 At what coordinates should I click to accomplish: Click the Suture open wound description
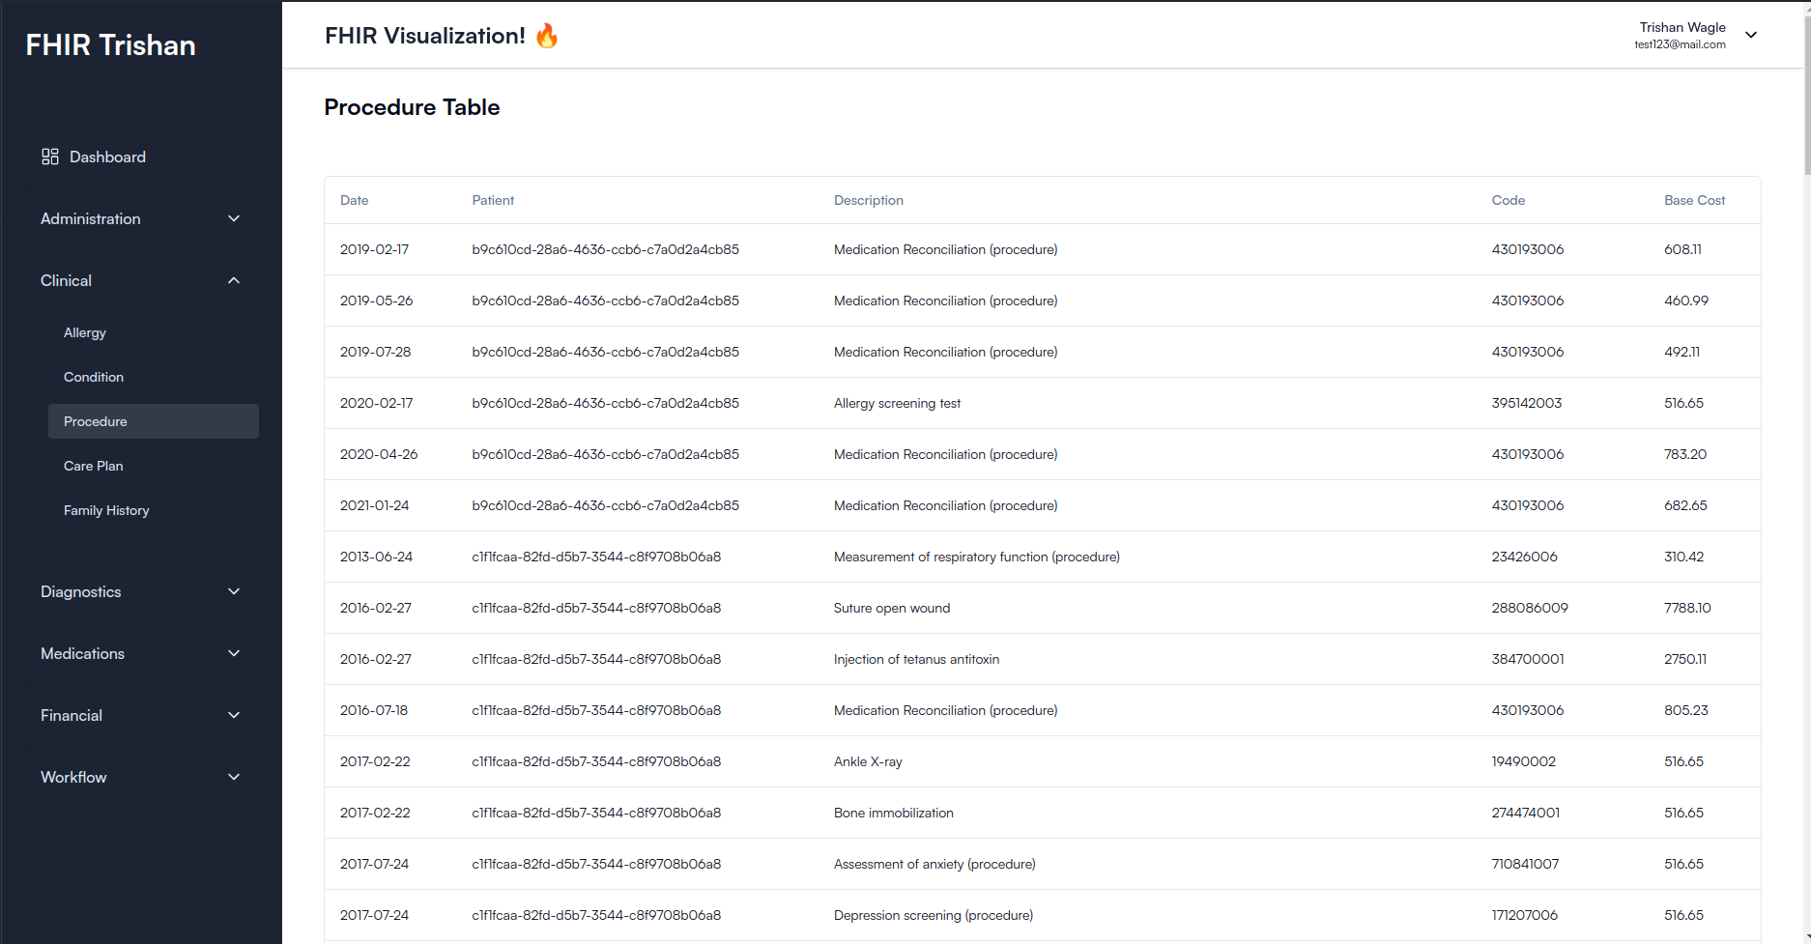pyautogui.click(x=892, y=608)
